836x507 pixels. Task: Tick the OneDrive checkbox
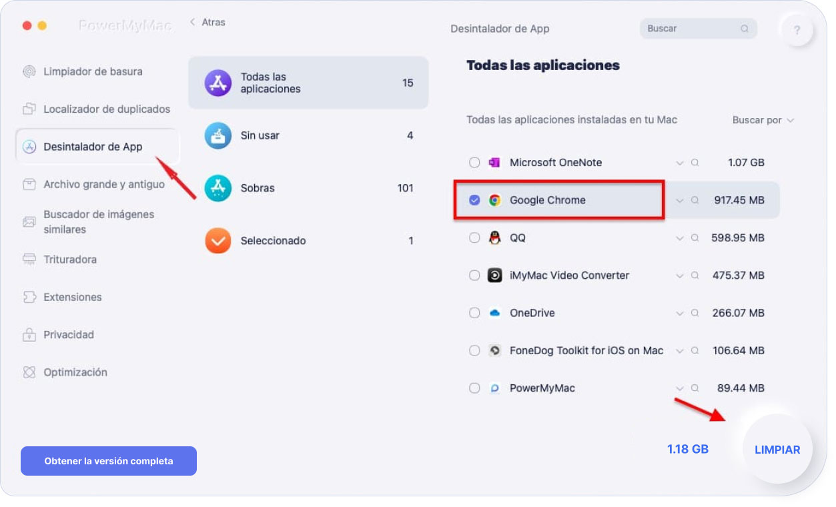click(474, 313)
